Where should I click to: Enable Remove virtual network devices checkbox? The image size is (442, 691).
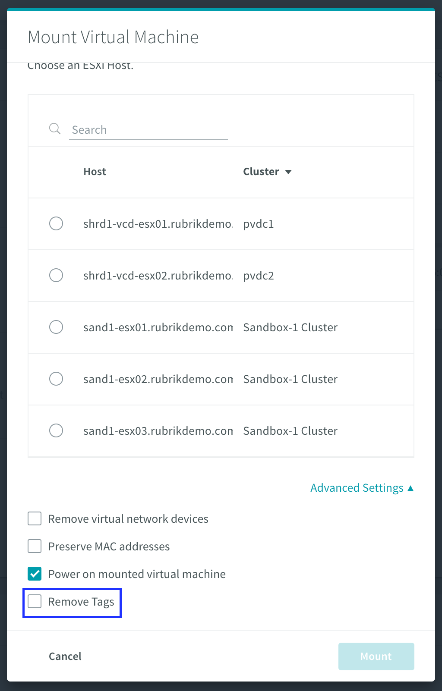click(35, 518)
